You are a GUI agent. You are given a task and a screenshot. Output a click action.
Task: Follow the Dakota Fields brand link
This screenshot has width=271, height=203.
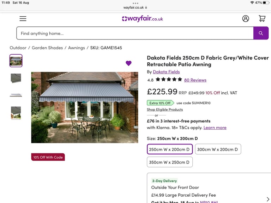166,72
